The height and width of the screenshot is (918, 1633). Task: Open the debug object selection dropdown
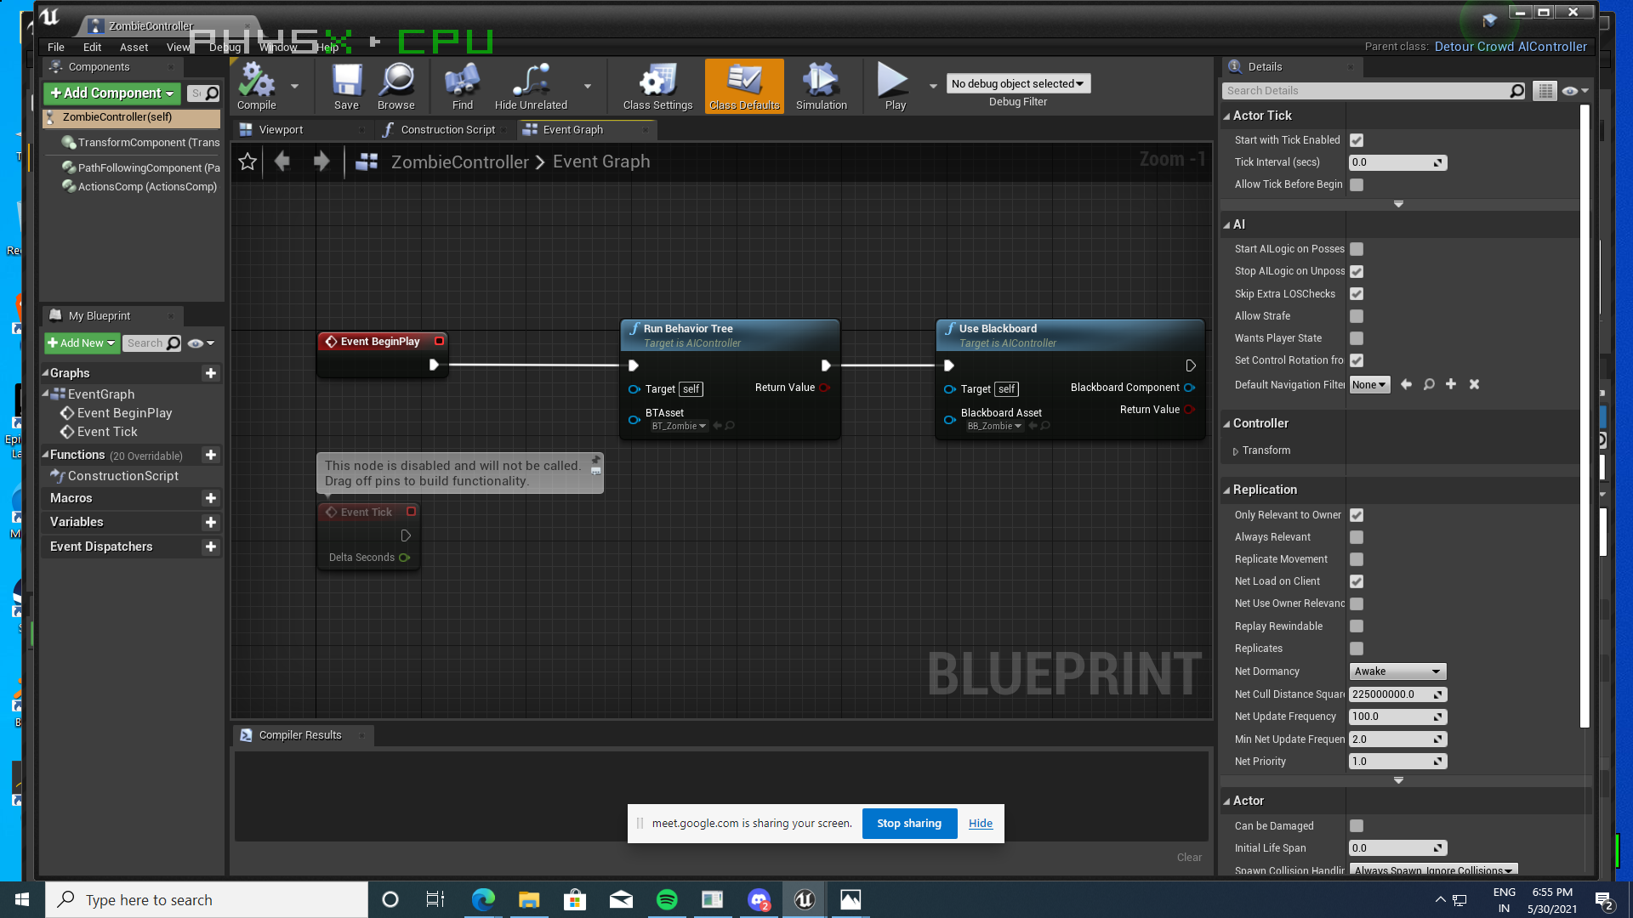[1017, 83]
